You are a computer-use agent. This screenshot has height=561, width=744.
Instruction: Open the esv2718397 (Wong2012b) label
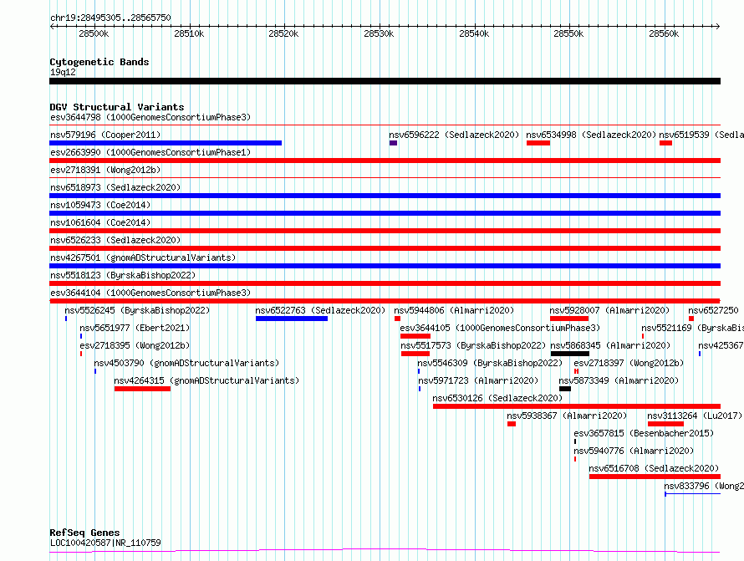coord(629,363)
